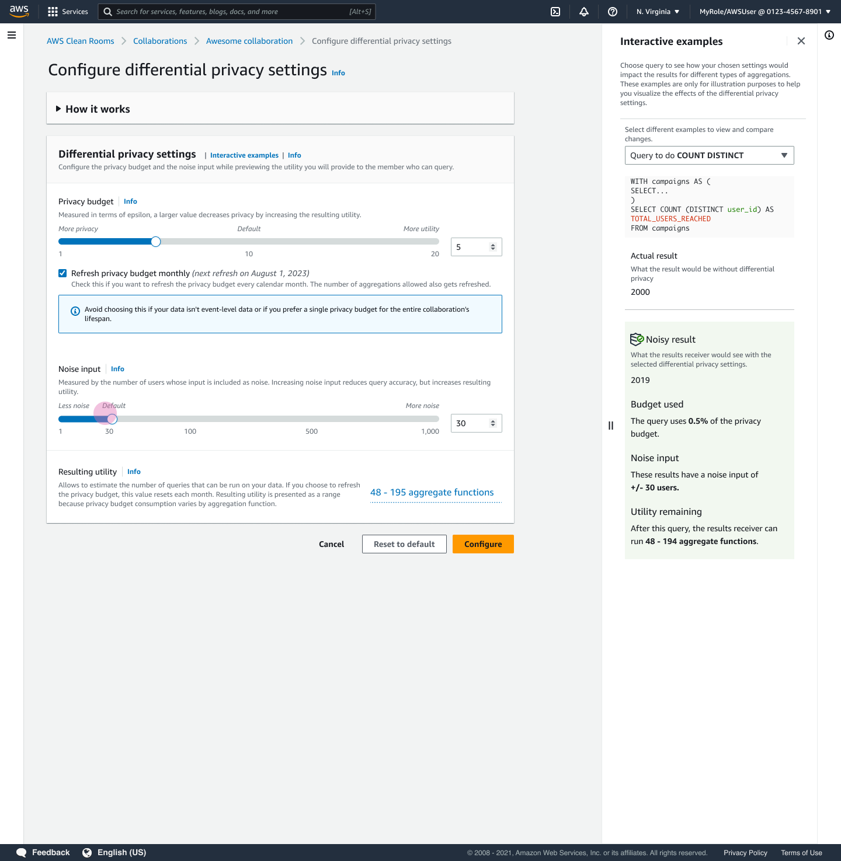Viewport: 841px width, 861px height.
Task: Click the Privacy budget slider track near 20
Action: click(435, 242)
